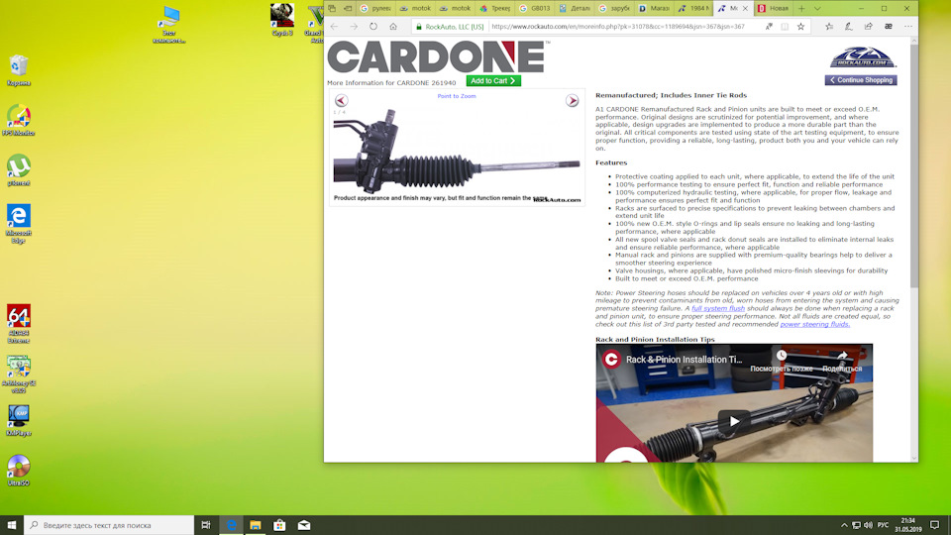
Task: Select the UltraISO desktop icon
Action: pos(19,470)
